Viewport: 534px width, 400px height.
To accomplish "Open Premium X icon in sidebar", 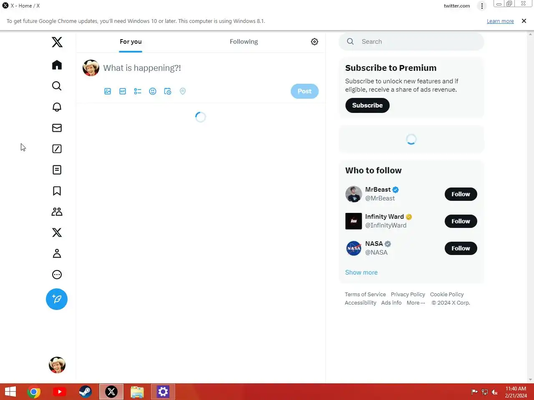I will (57, 232).
